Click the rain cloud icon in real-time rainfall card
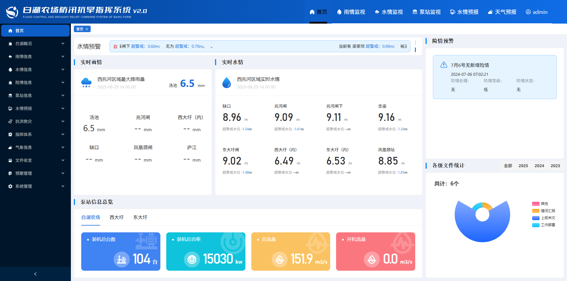 click(x=86, y=83)
